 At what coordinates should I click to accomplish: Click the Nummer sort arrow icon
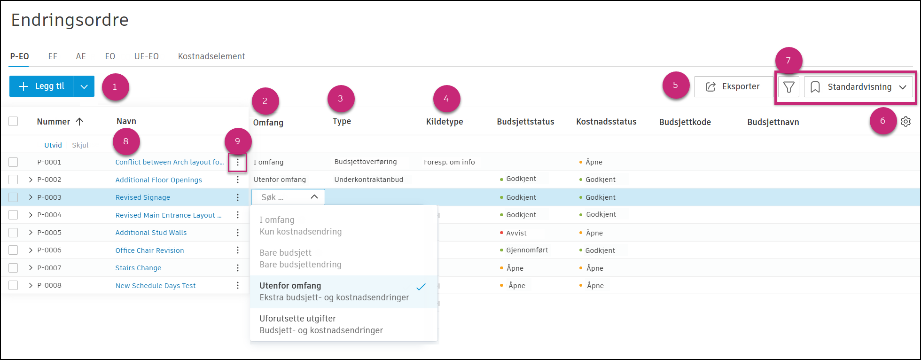coord(79,122)
